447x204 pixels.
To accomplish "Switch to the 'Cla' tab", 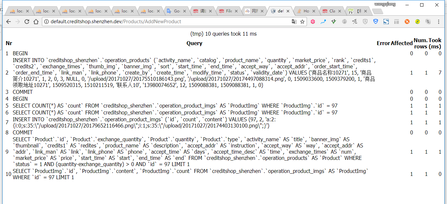I will [x=332, y=11].
